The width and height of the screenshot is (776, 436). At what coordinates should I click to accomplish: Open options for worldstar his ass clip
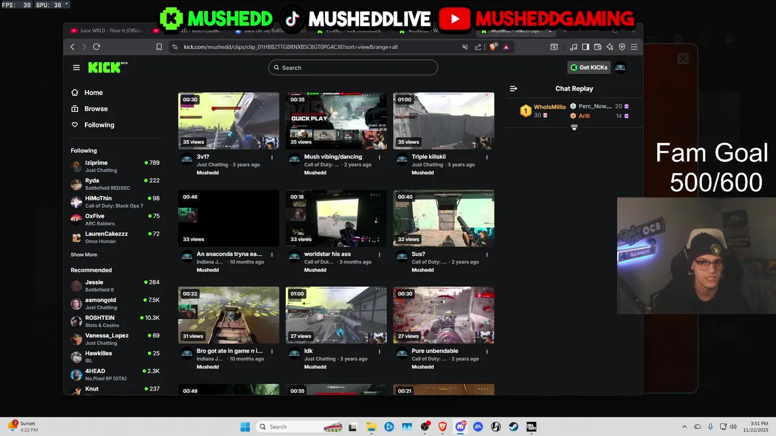tap(380, 255)
